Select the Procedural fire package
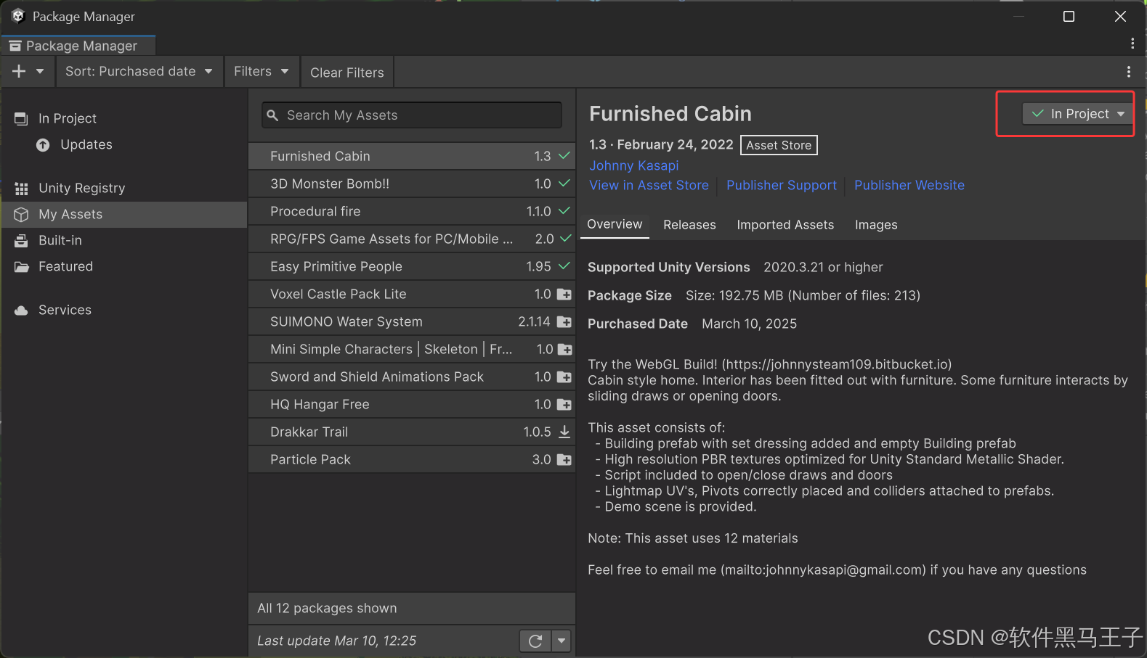 (412, 211)
